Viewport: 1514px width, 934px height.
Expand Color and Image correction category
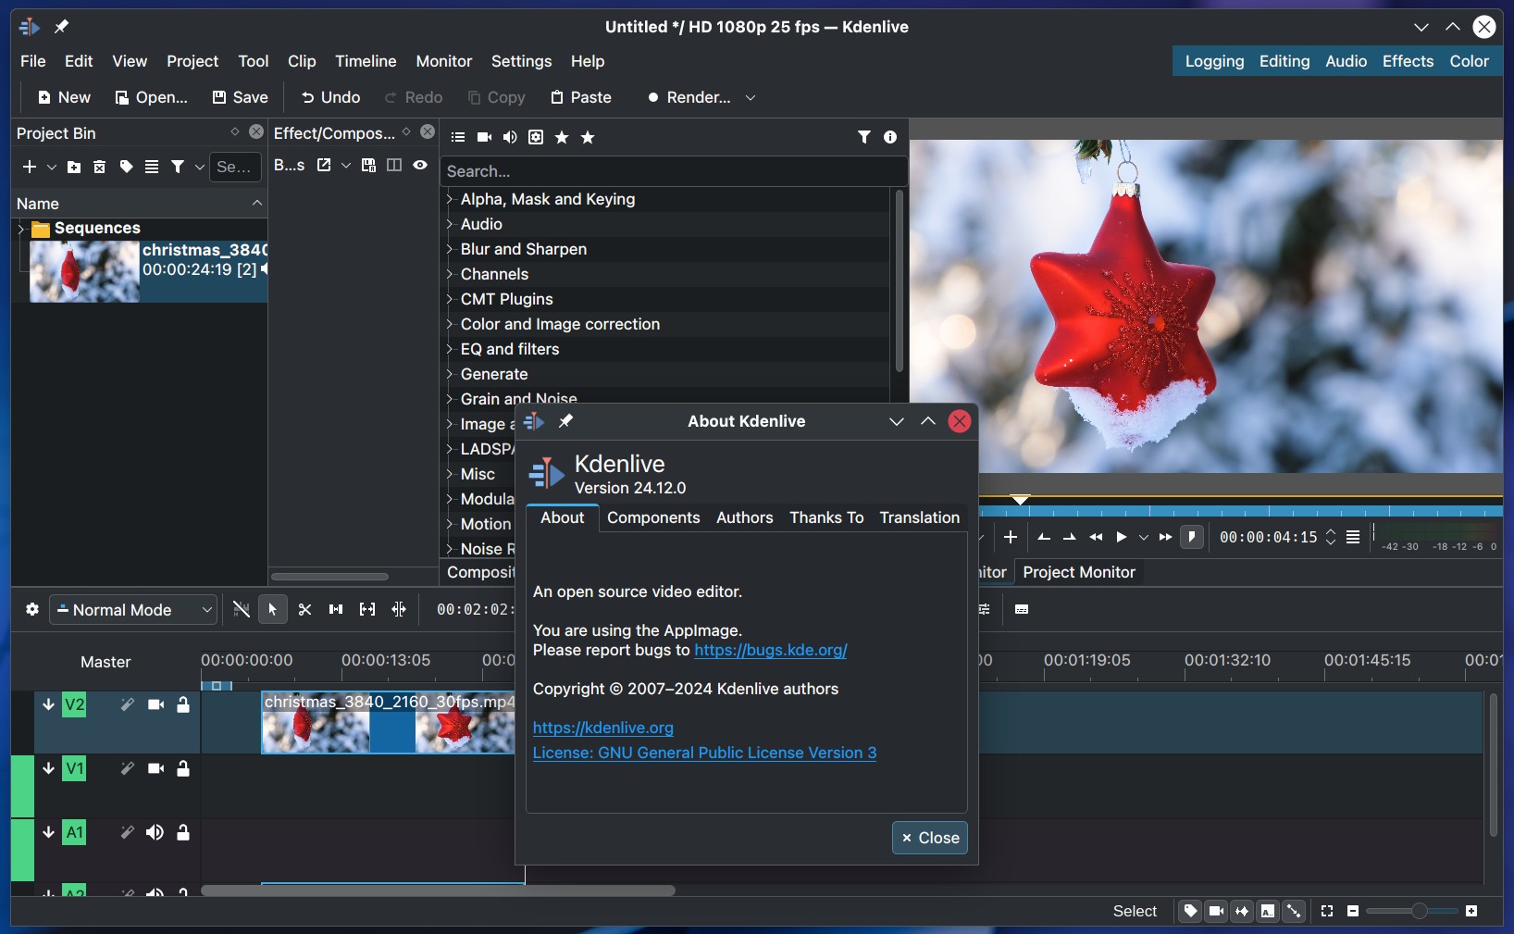tap(450, 324)
